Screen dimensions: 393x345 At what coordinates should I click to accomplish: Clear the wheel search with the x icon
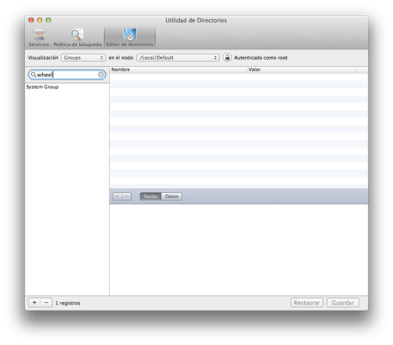101,75
